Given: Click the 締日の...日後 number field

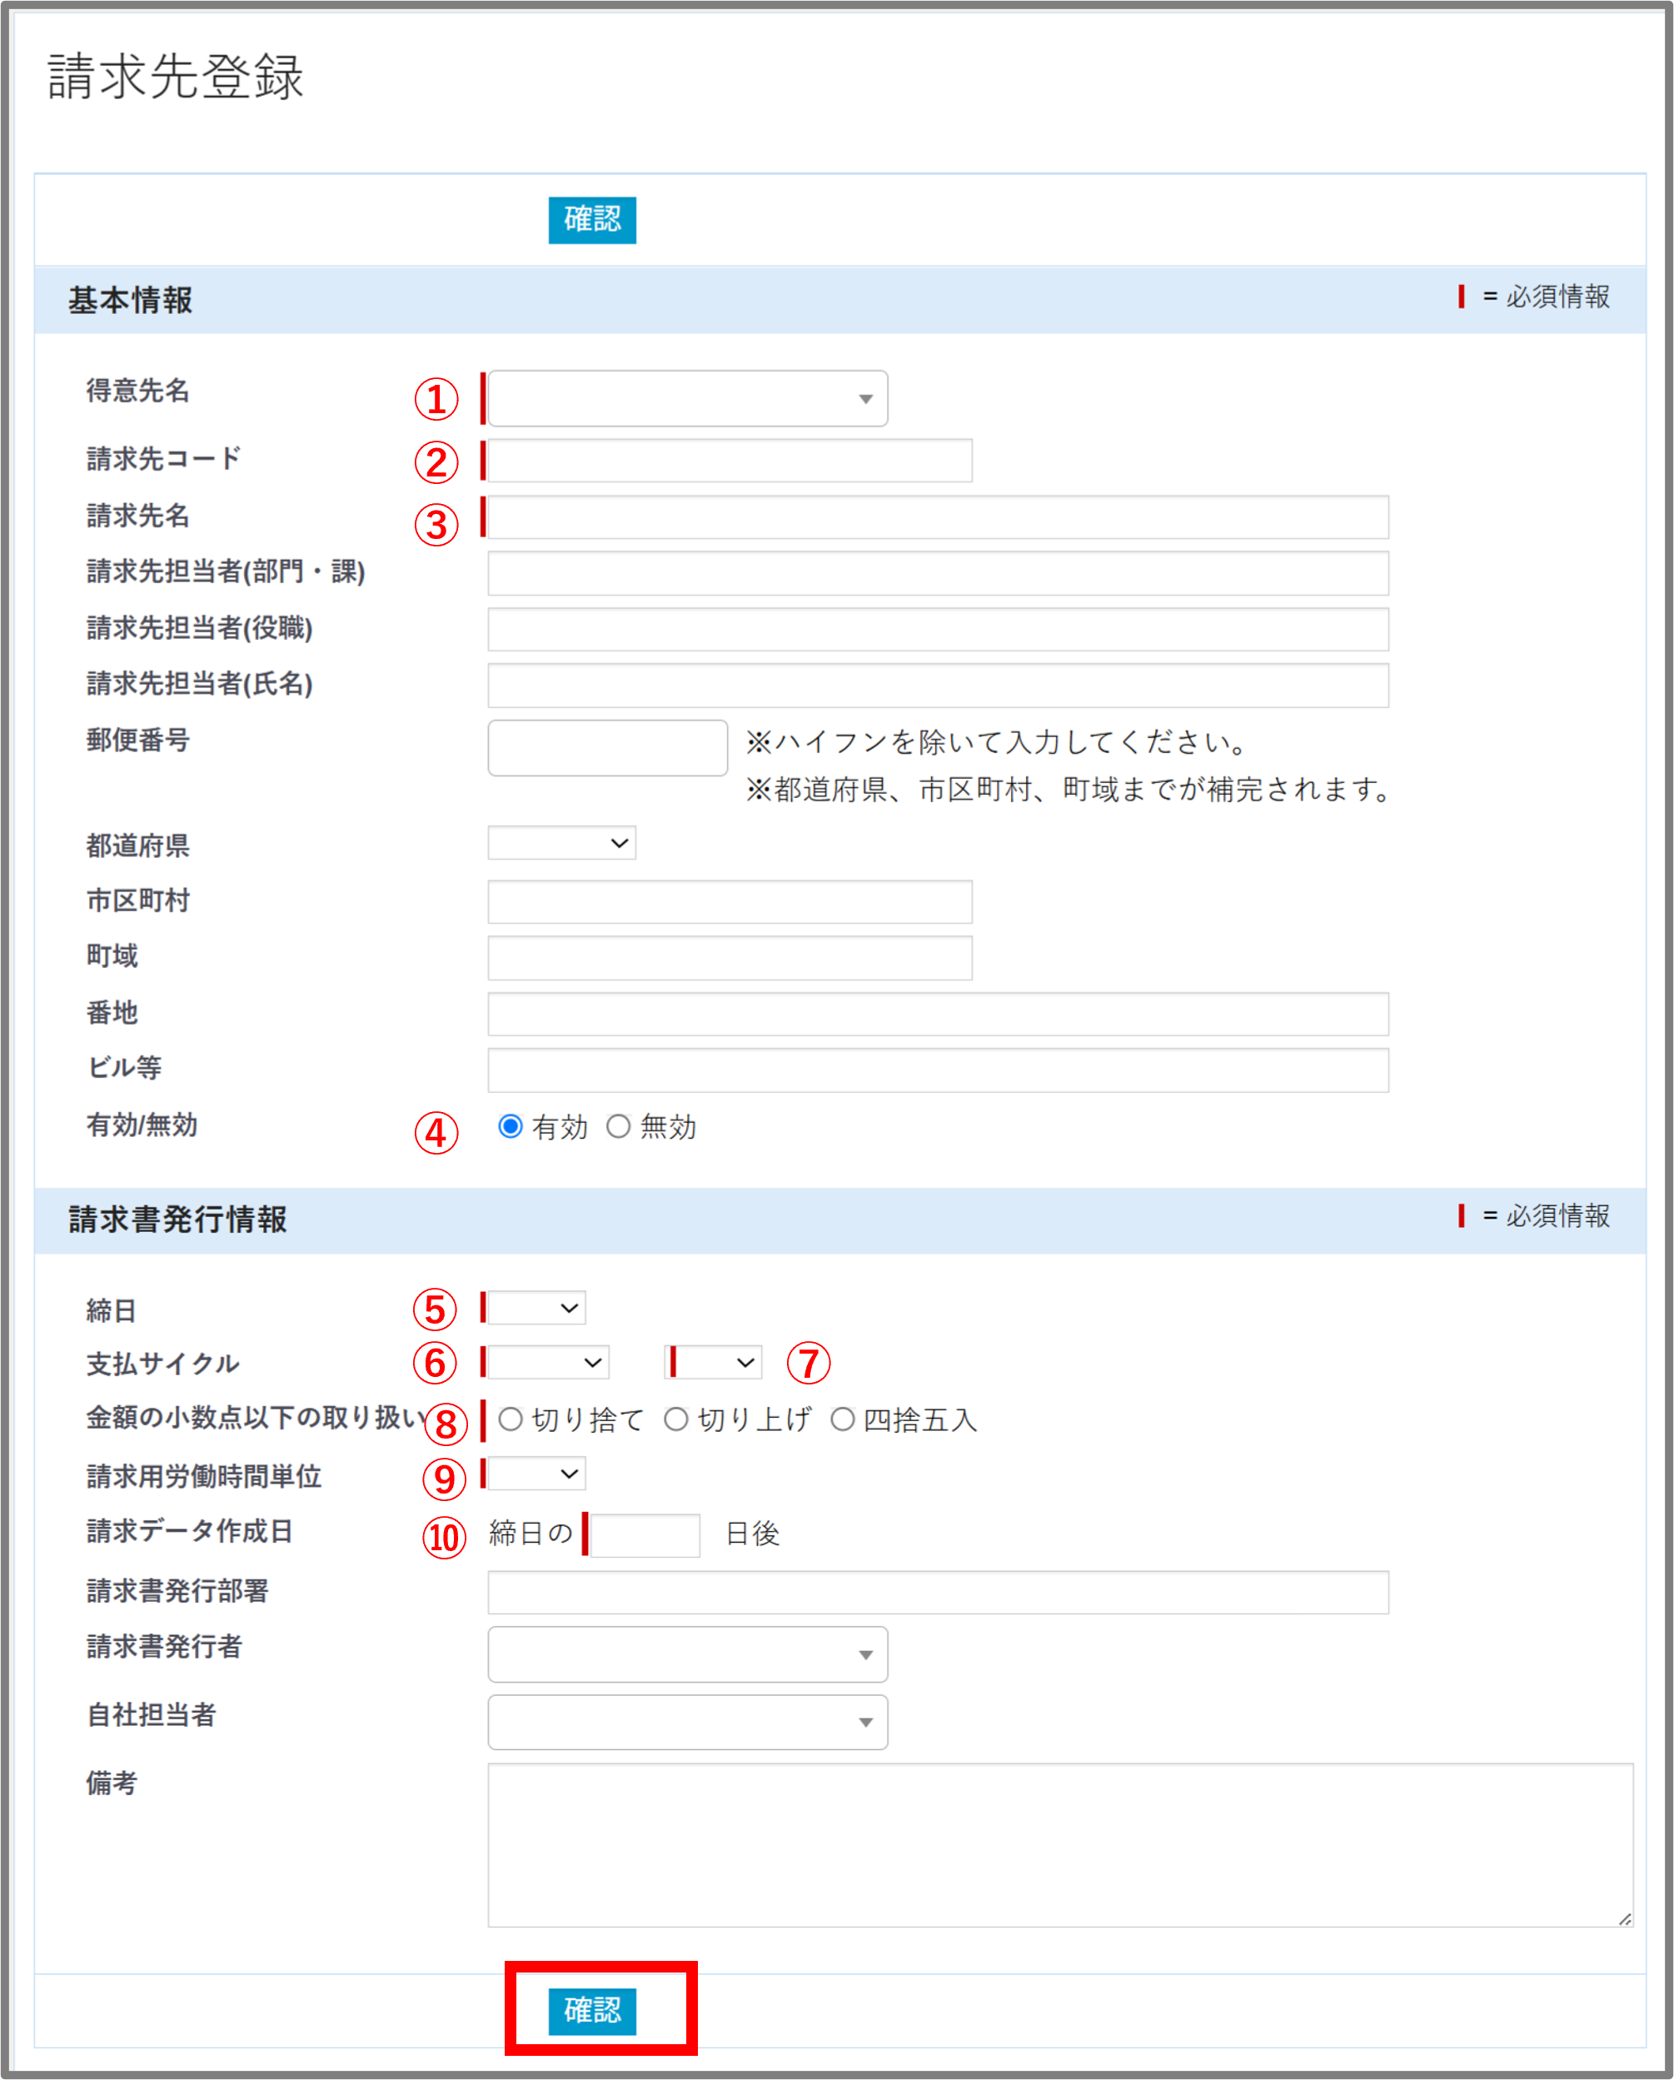Looking at the screenshot, I should (x=644, y=1535).
